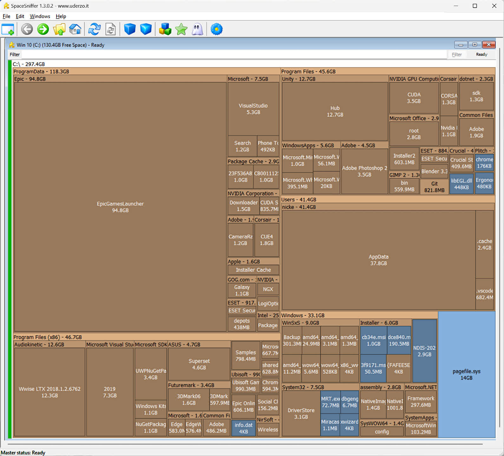
Task: Open the Windows menu
Action: point(40,16)
